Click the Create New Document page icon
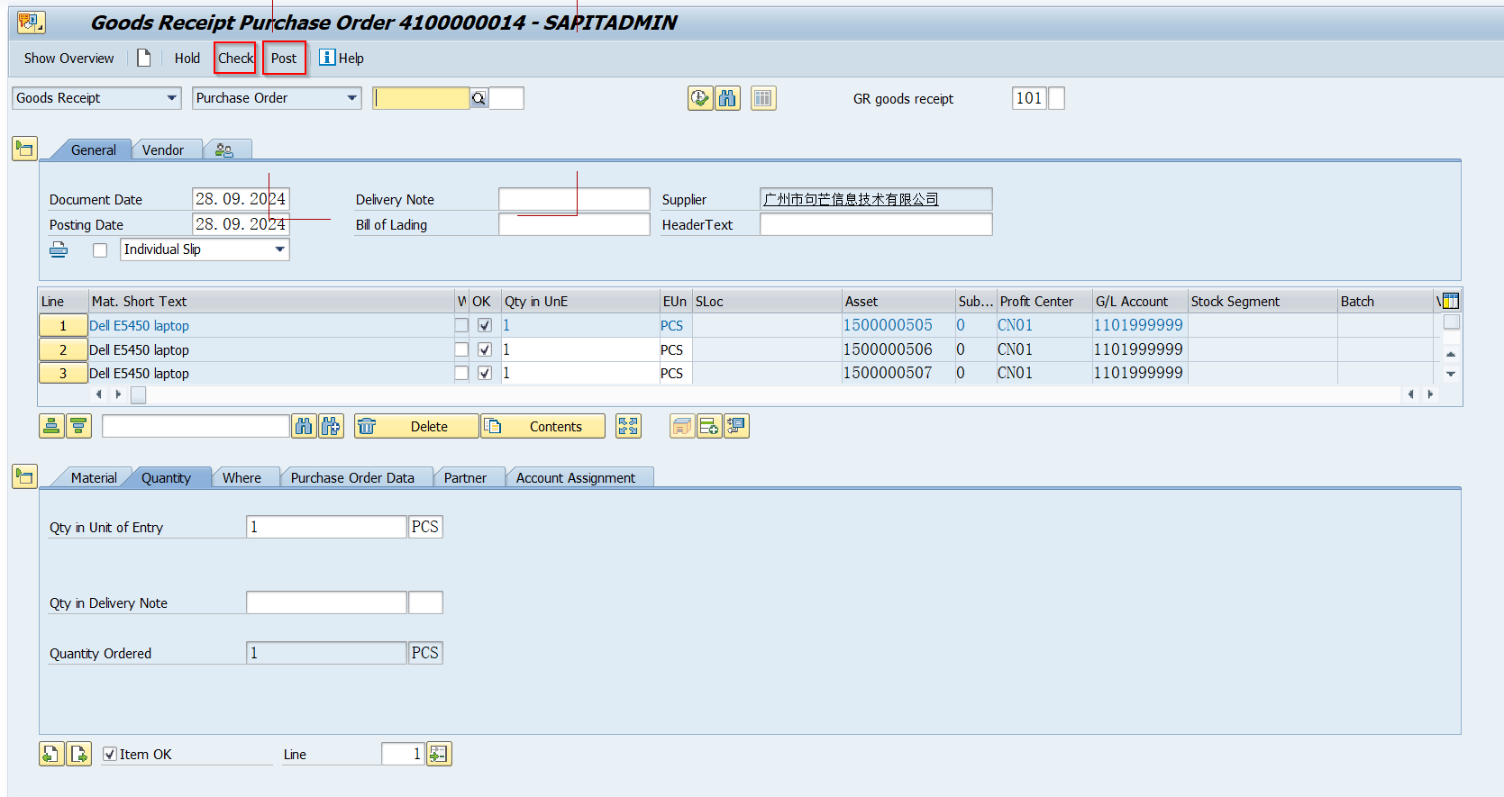The width and height of the screenshot is (1504, 797). (x=143, y=59)
